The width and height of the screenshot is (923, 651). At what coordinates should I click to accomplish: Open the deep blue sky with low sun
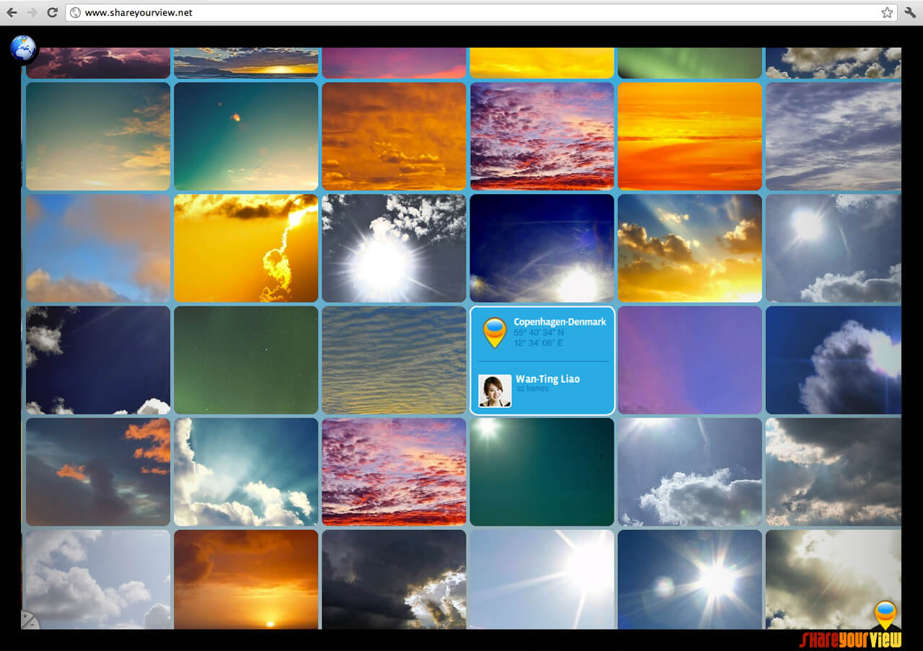click(542, 248)
